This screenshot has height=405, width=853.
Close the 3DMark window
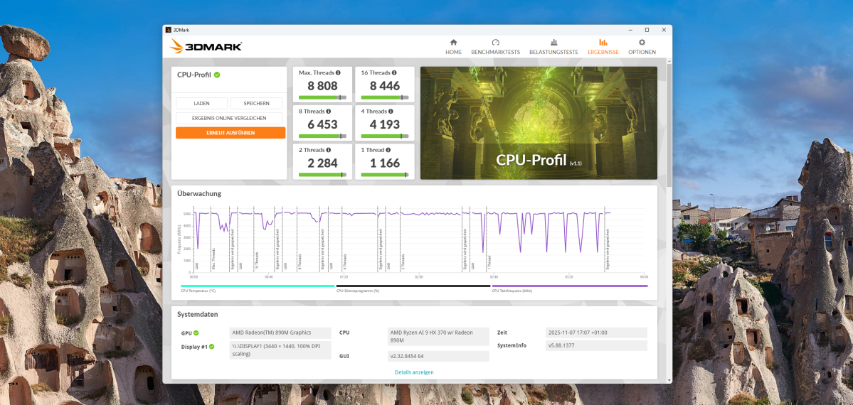[x=662, y=30]
